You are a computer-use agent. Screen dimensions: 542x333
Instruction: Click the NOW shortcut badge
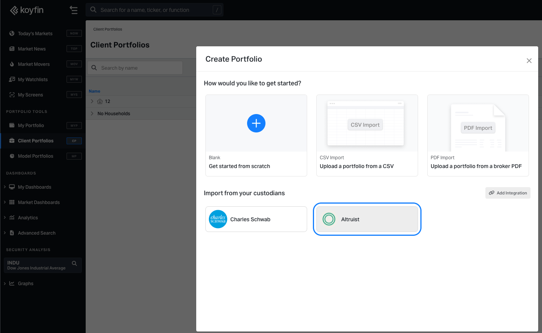74,33
